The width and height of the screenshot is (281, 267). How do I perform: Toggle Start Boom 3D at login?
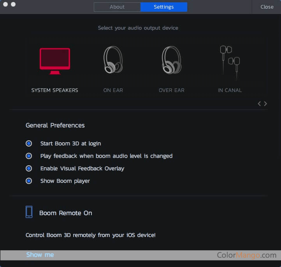(x=29, y=143)
